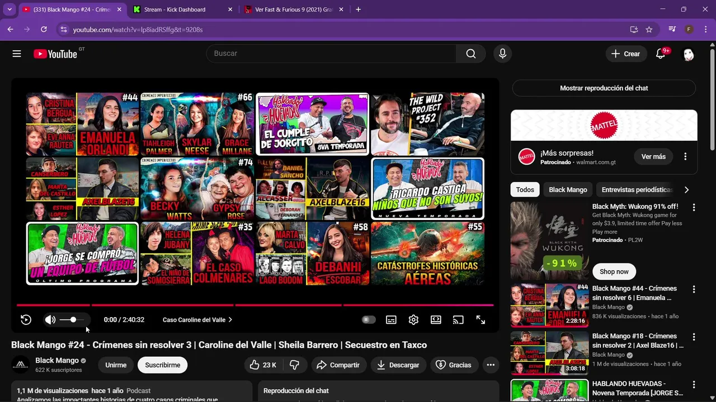Click the search magnifier button
The width and height of the screenshot is (716, 402).
[471, 54]
